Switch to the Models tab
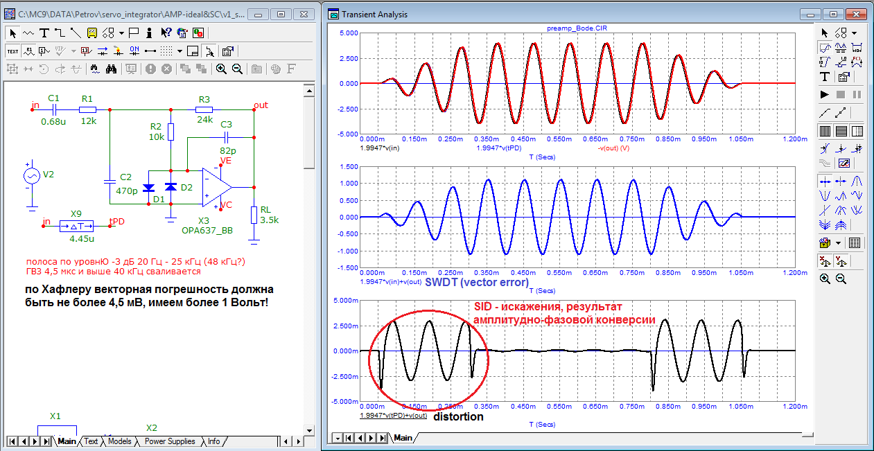 click(x=119, y=441)
